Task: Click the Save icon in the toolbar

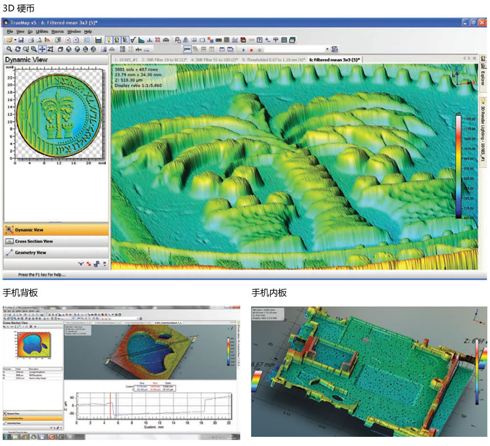Action: pyautogui.click(x=21, y=40)
